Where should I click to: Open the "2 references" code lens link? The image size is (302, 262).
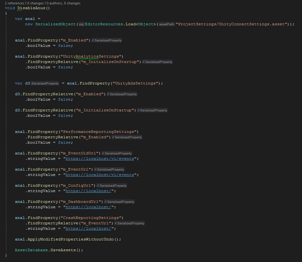coord(15,3)
